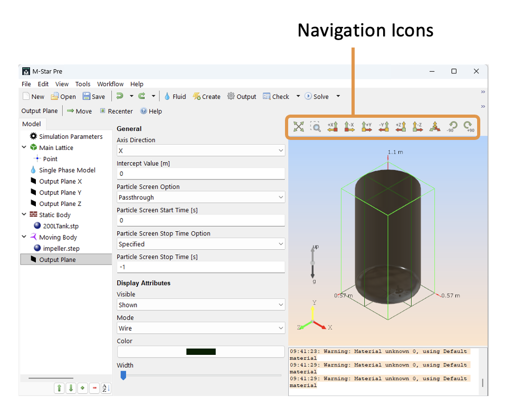This screenshot has width=513, height=414.
Task: Sort model tree alphabetically
Action: coord(106,388)
